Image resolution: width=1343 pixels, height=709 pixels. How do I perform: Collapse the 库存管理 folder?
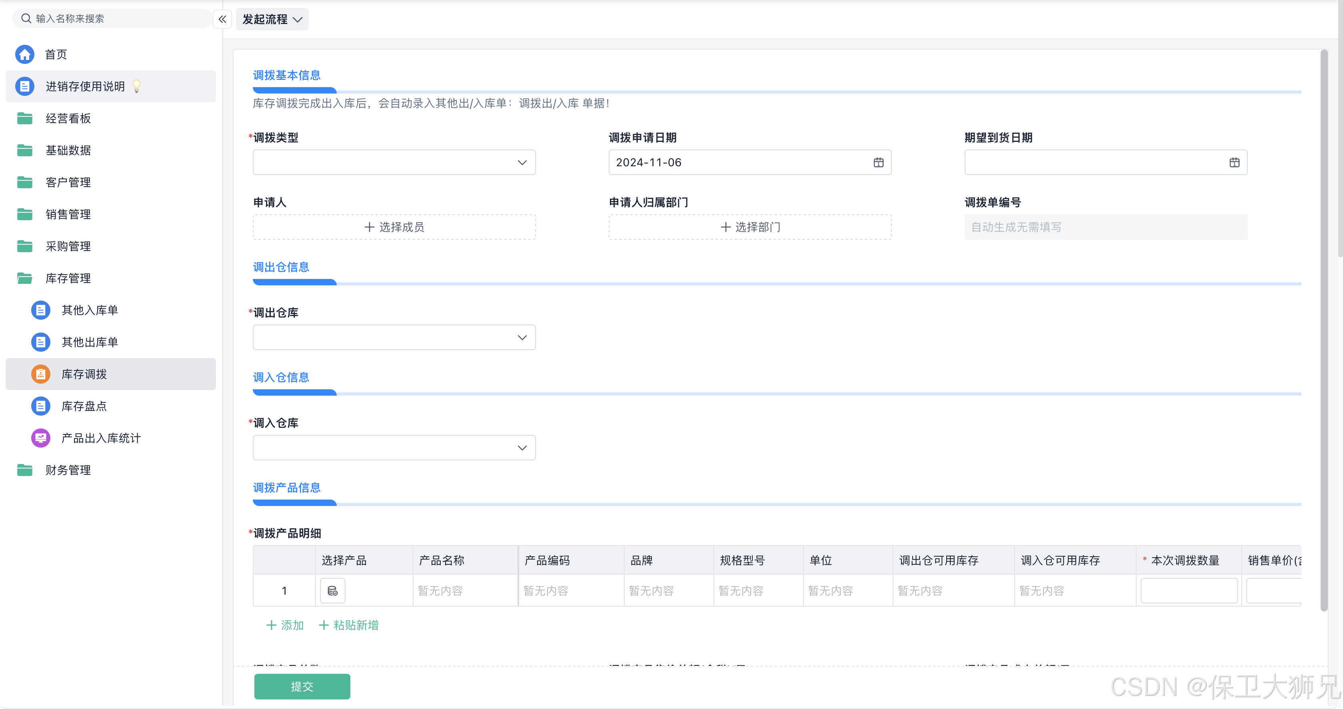pyautogui.click(x=68, y=278)
